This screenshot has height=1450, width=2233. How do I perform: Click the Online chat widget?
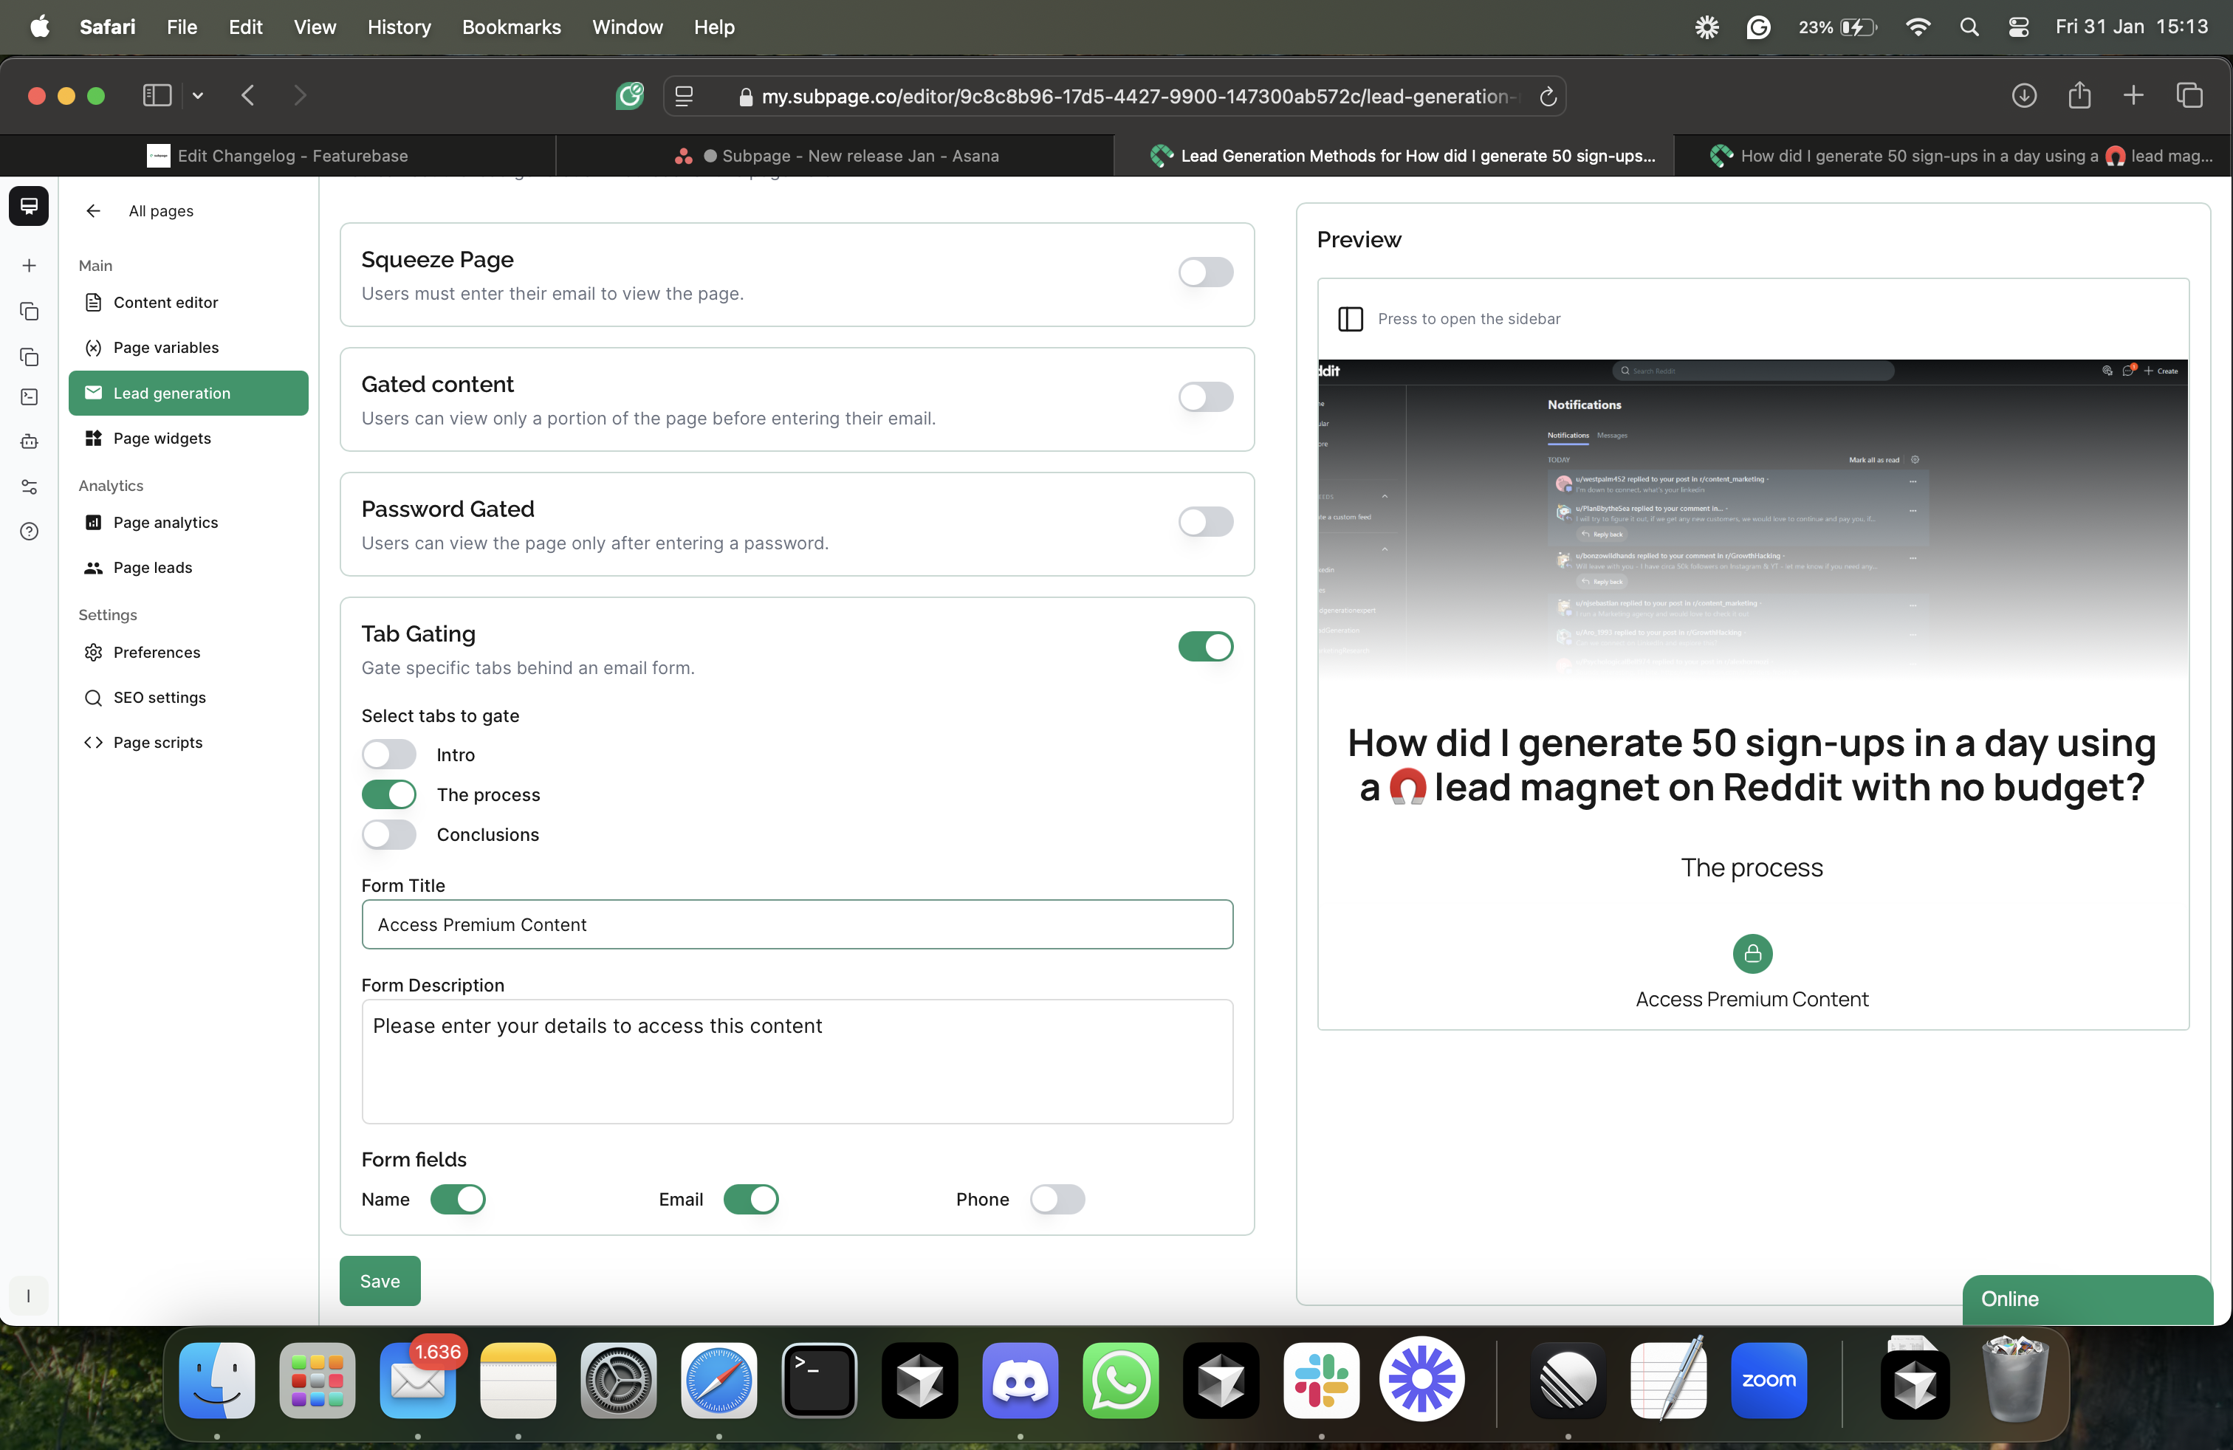[x=2087, y=1299]
